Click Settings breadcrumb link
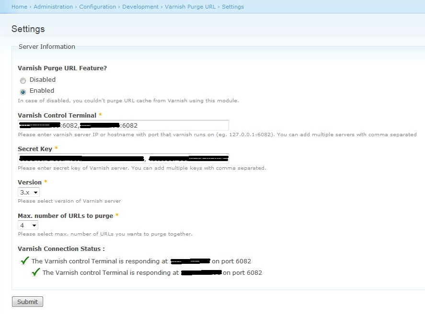Screen dimensions: 425x314 233,7
